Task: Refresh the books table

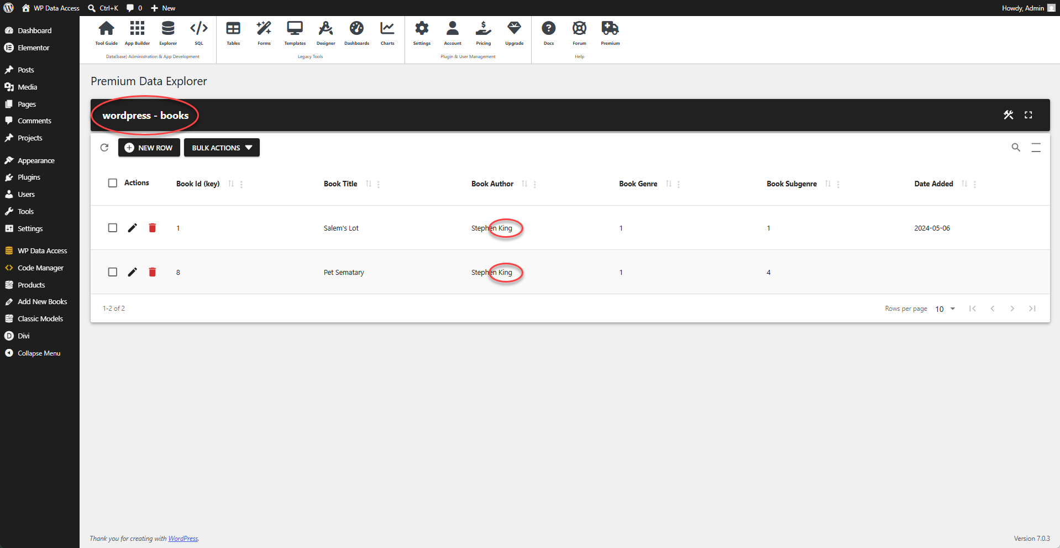Action: tap(104, 148)
